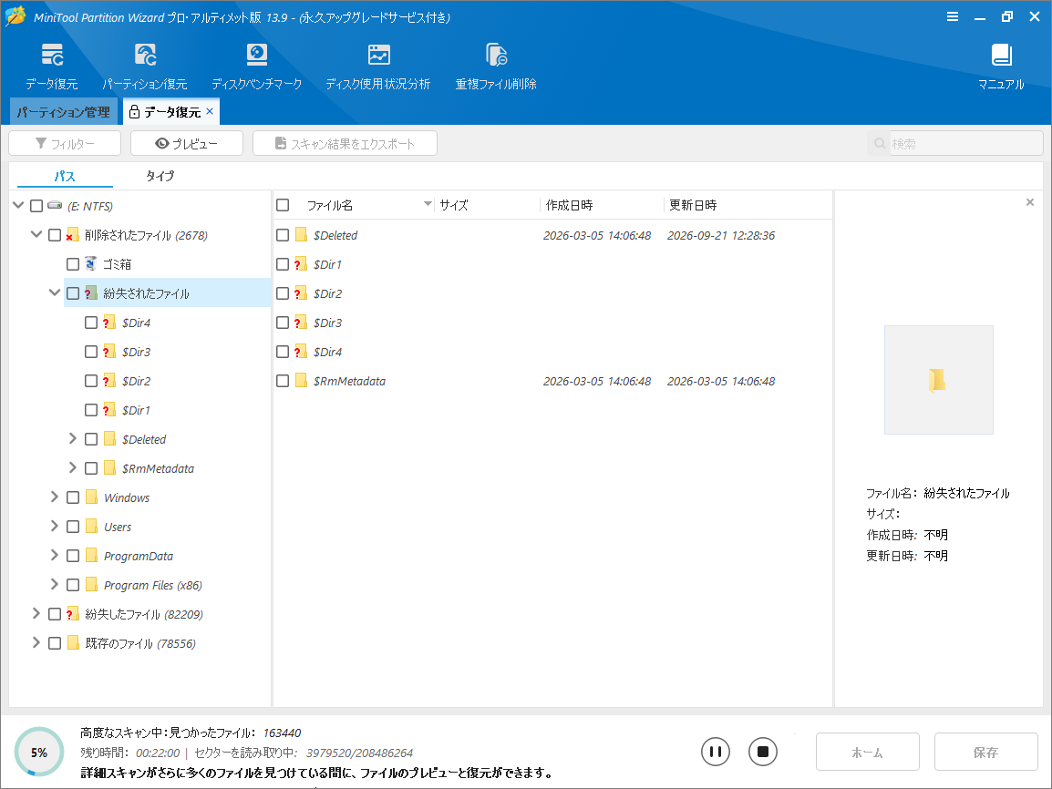This screenshot has width=1052, height=789.
Task: Select Program Files (x86) in the tree
Action: [153, 585]
